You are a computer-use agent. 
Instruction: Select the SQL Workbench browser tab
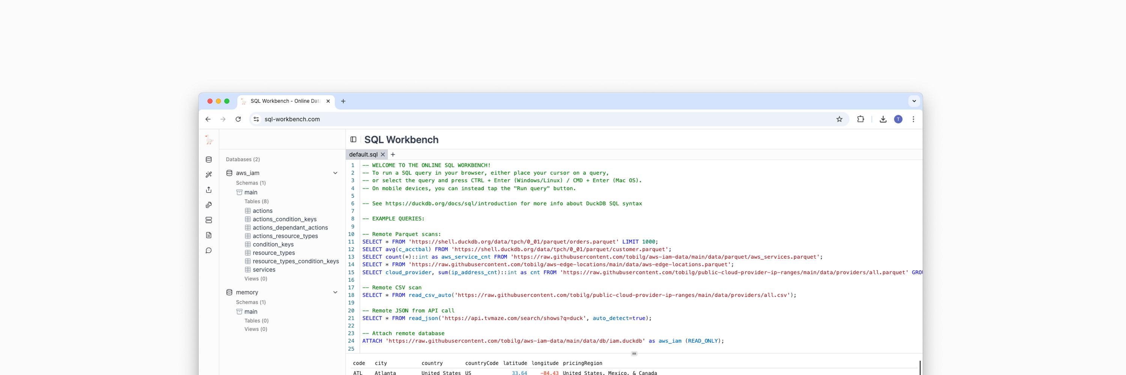click(x=286, y=101)
